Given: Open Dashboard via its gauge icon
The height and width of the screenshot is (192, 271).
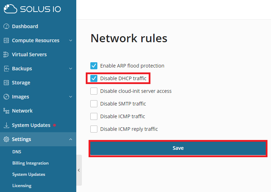Looking at the screenshot, I should 6,26.
